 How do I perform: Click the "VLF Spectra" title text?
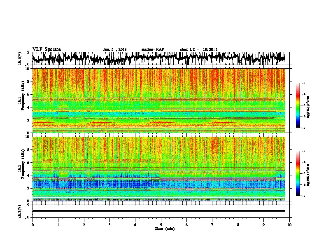47,49
